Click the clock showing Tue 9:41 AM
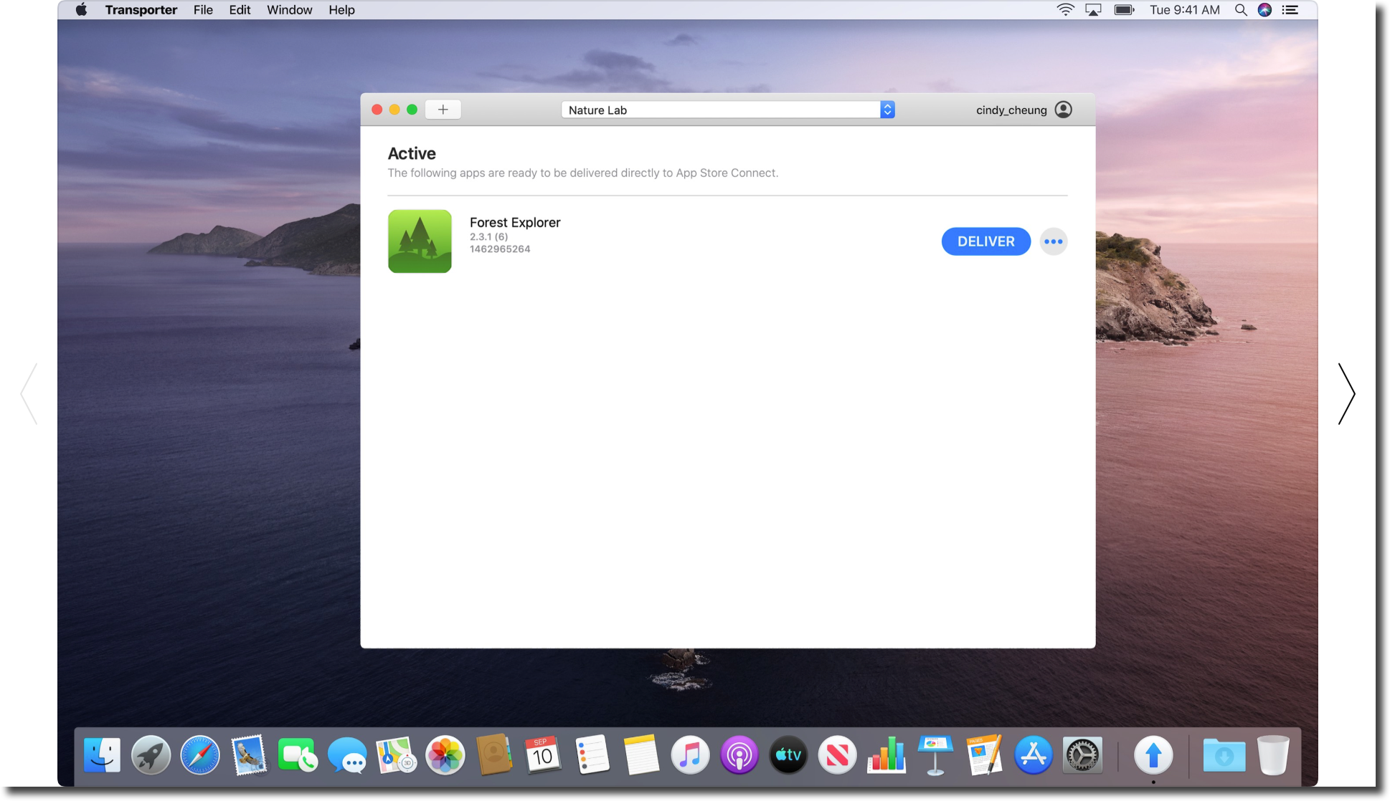1390x801 pixels. [1184, 10]
